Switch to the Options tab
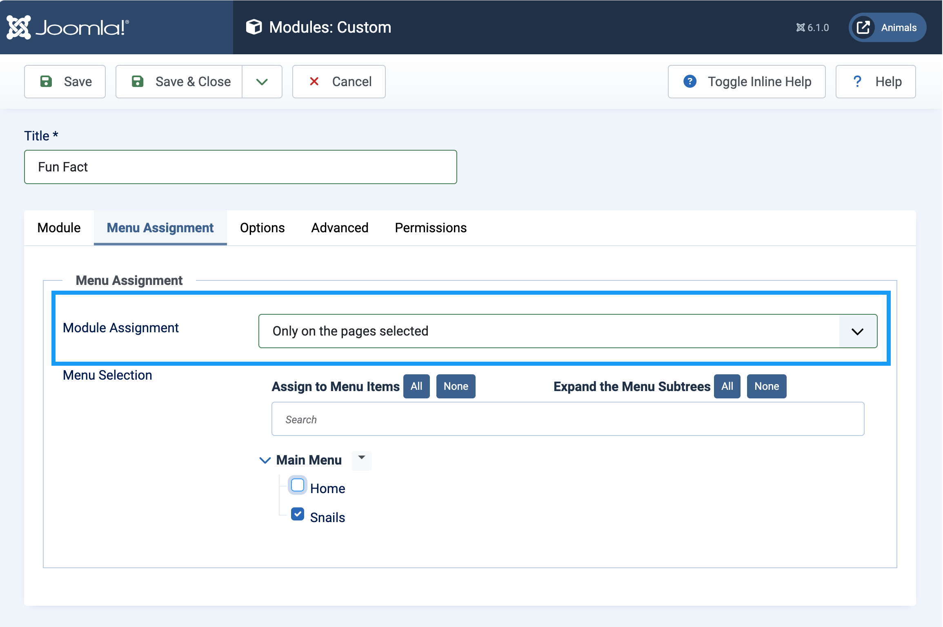 pos(262,228)
